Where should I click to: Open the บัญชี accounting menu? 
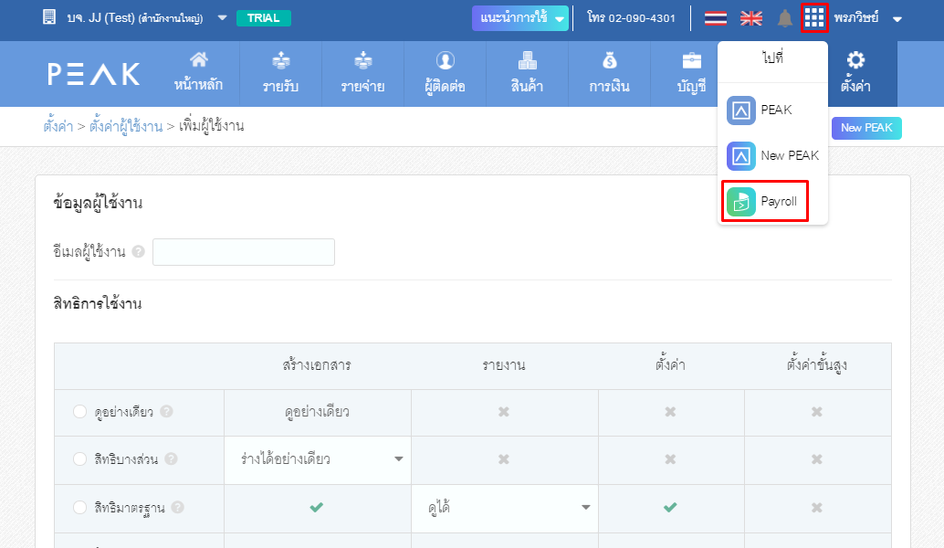[x=691, y=73]
